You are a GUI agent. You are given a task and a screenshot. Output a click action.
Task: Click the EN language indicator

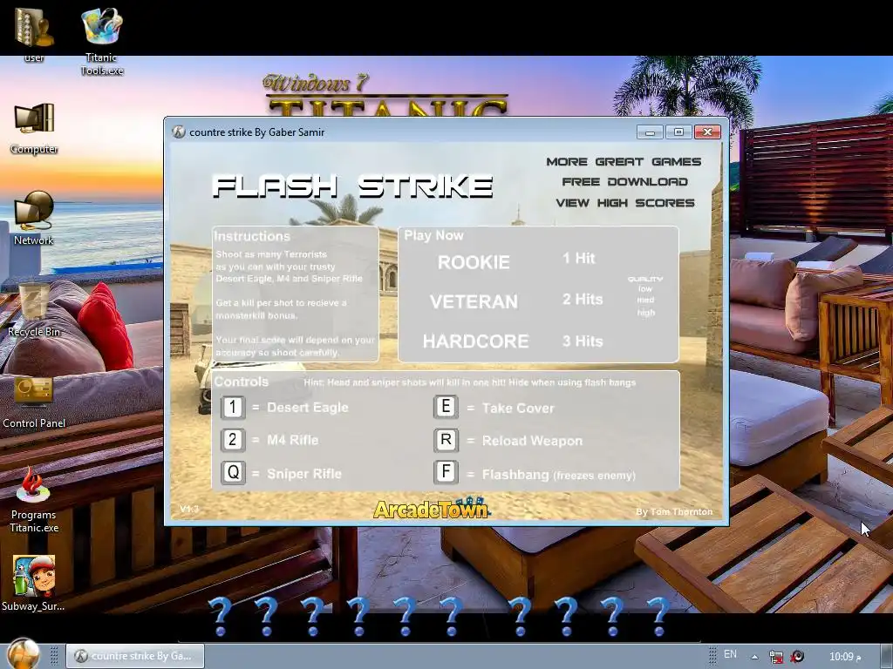coord(730,654)
